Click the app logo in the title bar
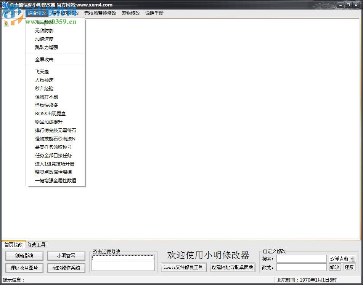 click(x=5, y=5)
